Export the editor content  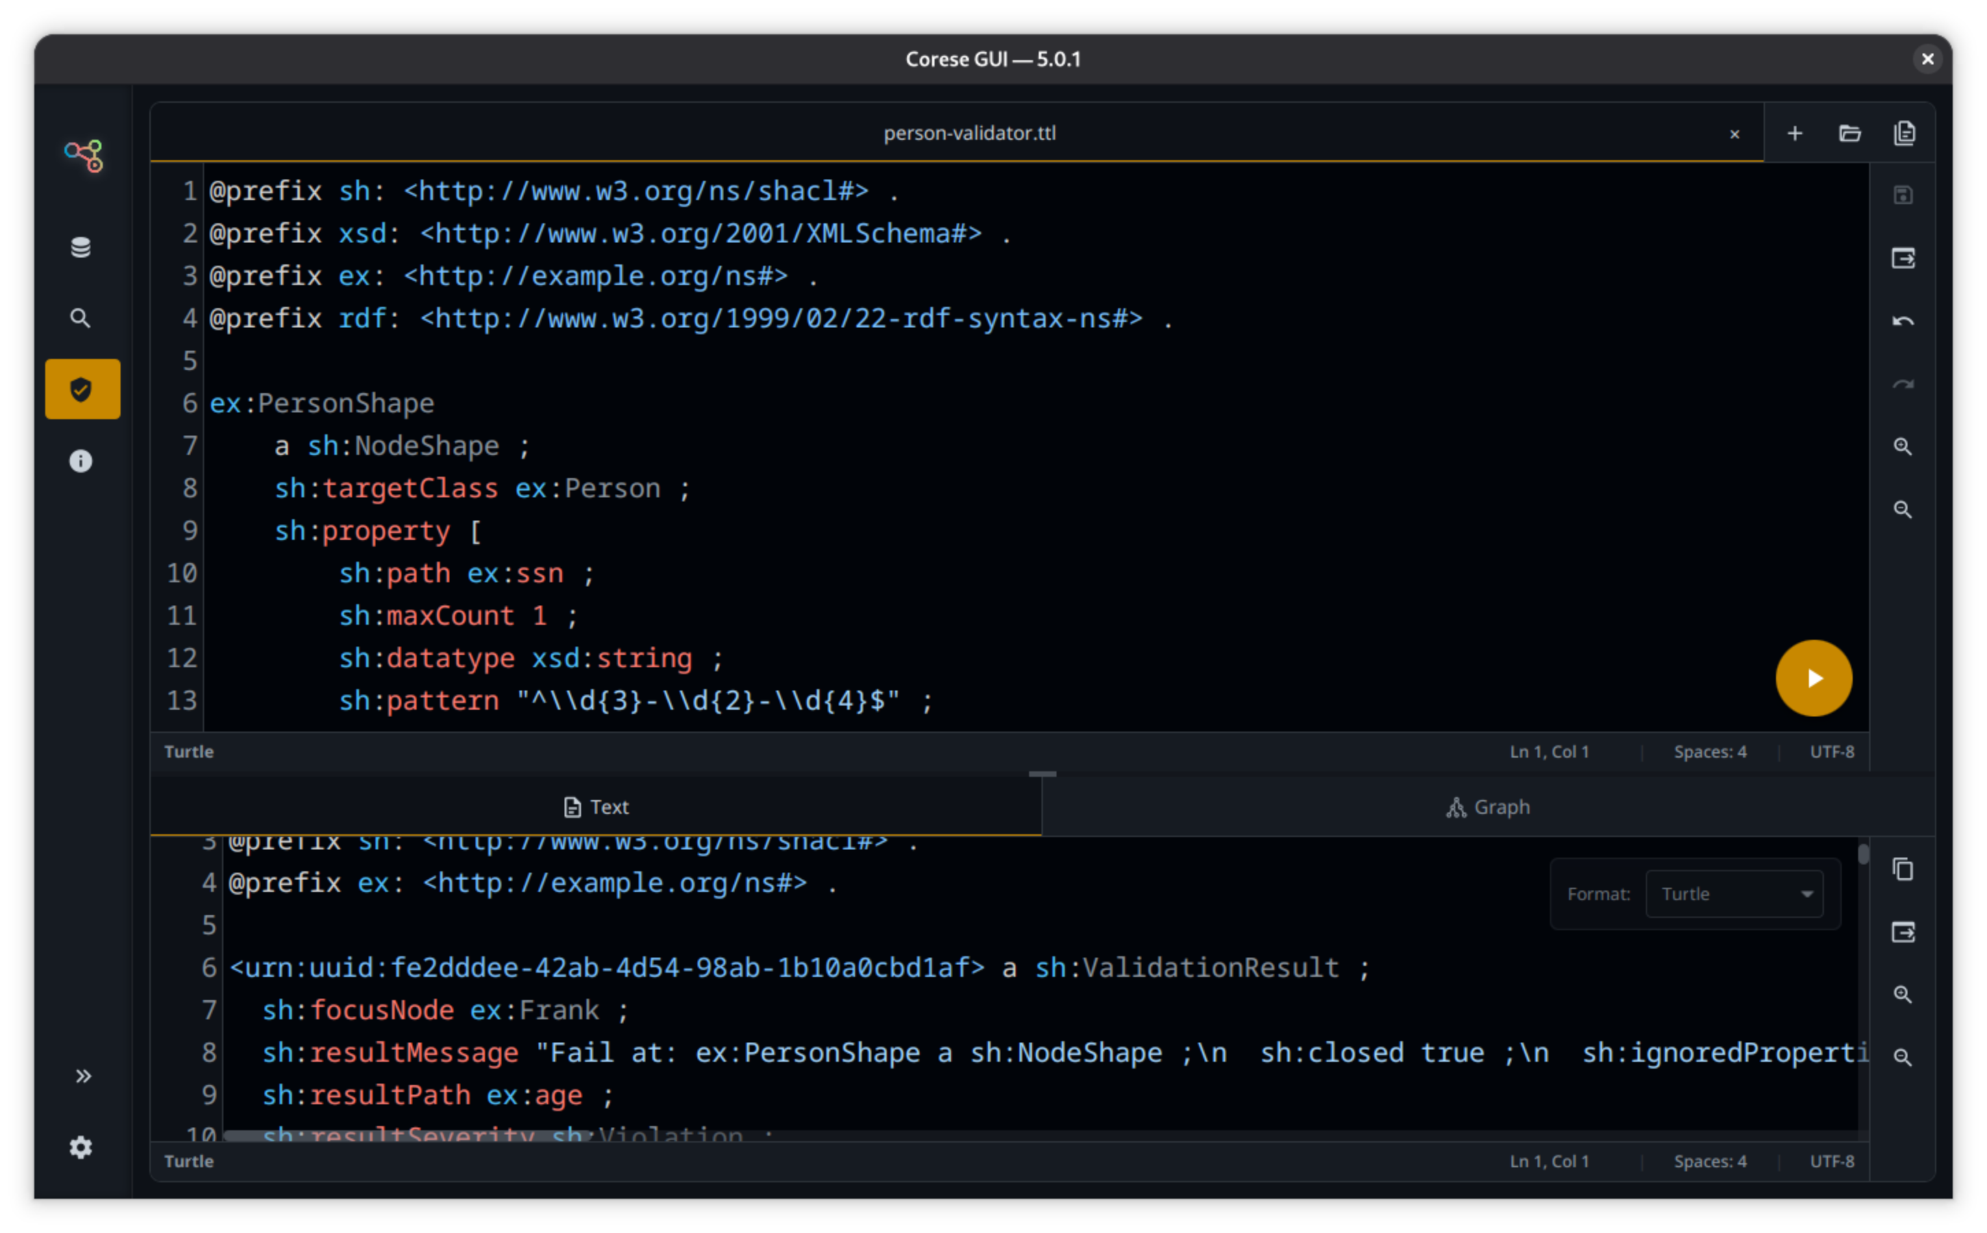[1903, 258]
